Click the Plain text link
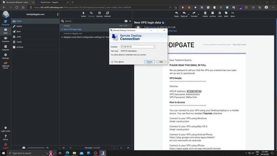Image resolution: width=277 pixels, height=156 pixels. click(x=173, y=31)
